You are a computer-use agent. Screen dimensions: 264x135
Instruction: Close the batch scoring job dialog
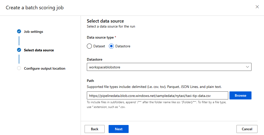[x=257, y=7]
